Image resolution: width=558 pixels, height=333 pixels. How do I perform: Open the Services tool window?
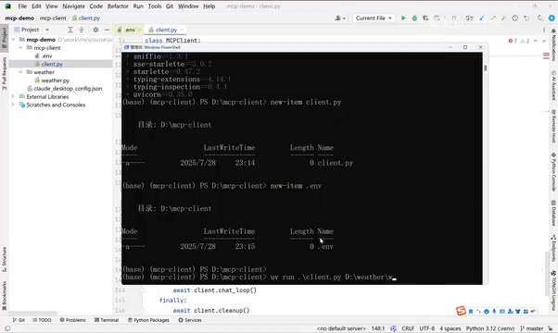pos(190,320)
